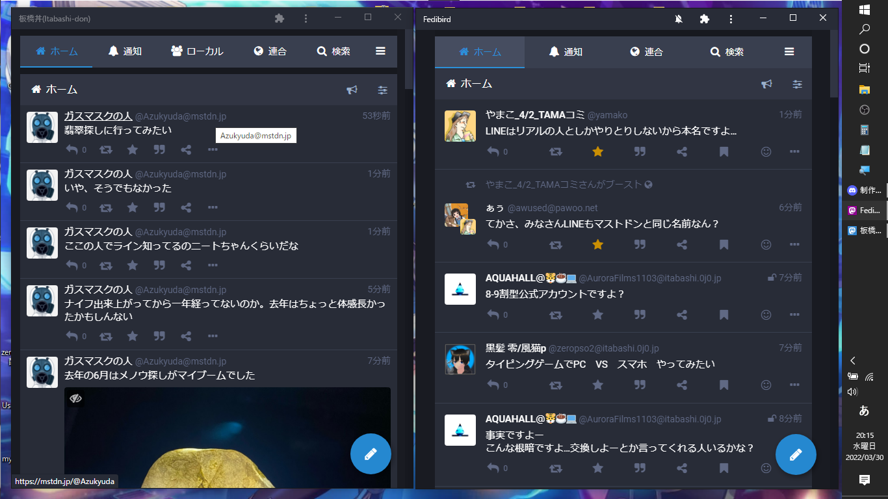Viewport: 888px width, 499px height.
Task: Favourite the ナイフ出来上がってから post
Action: click(x=133, y=336)
